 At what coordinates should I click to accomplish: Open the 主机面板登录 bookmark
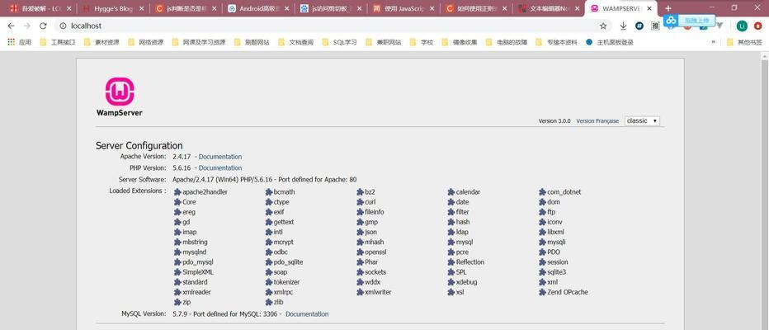[610, 42]
